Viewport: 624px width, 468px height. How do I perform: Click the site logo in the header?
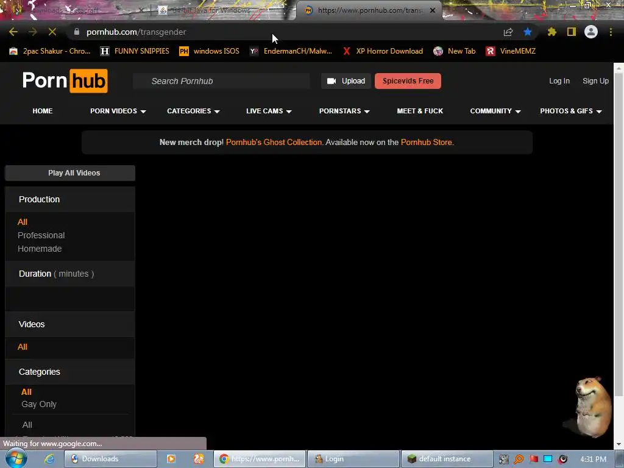pos(65,81)
